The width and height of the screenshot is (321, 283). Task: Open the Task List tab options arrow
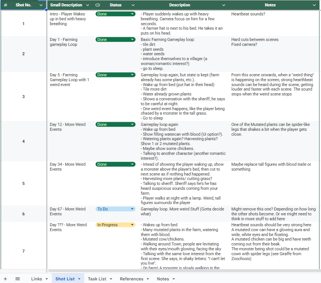pyautogui.click(x=111, y=279)
